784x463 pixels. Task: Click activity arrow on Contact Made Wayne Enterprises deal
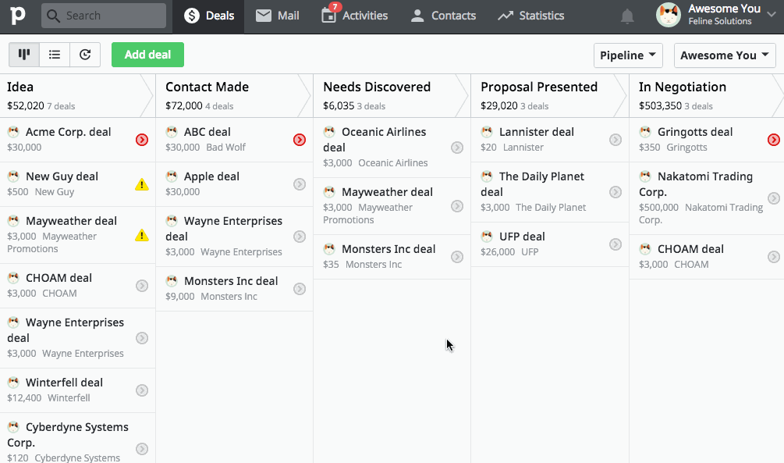pos(300,237)
